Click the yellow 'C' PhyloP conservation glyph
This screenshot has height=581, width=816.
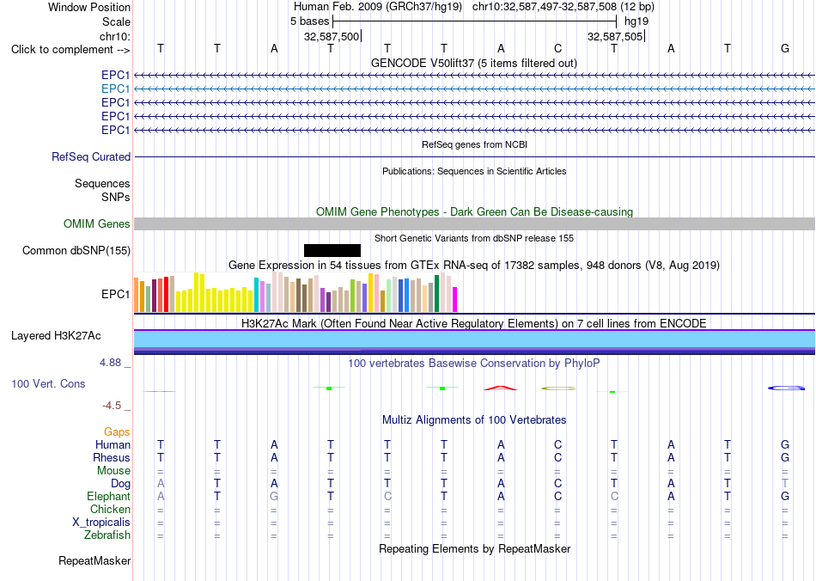(558, 388)
